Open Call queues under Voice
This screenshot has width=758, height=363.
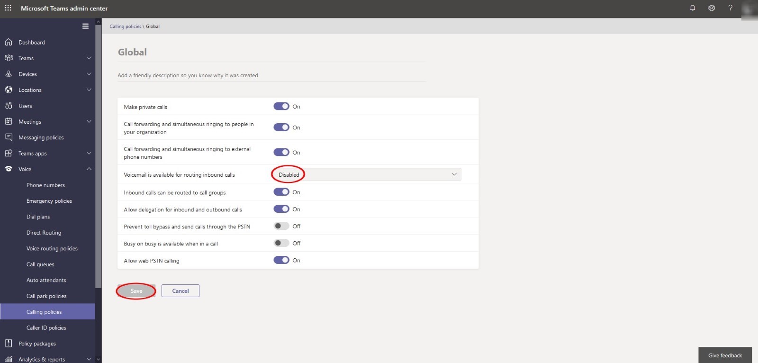(40, 264)
